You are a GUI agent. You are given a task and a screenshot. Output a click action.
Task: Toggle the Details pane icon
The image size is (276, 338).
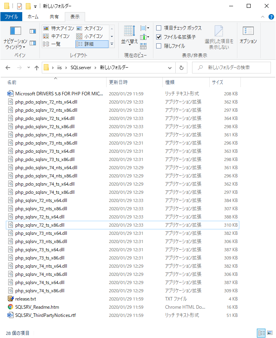click(33, 43)
